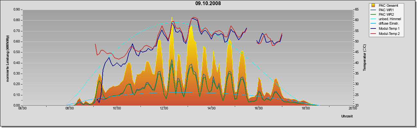The image size is (417, 128).
Task: Click the 0.90 value on left axis
Action: pos(16,10)
